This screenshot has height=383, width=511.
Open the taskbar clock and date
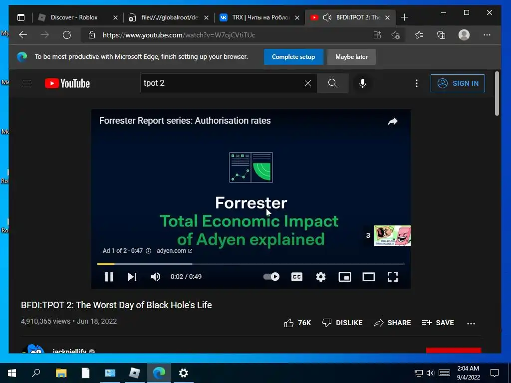(468, 373)
